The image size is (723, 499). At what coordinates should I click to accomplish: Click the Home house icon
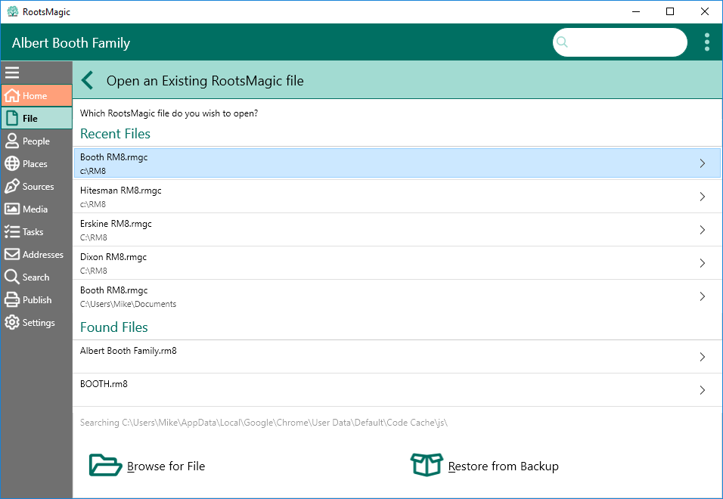tap(12, 95)
